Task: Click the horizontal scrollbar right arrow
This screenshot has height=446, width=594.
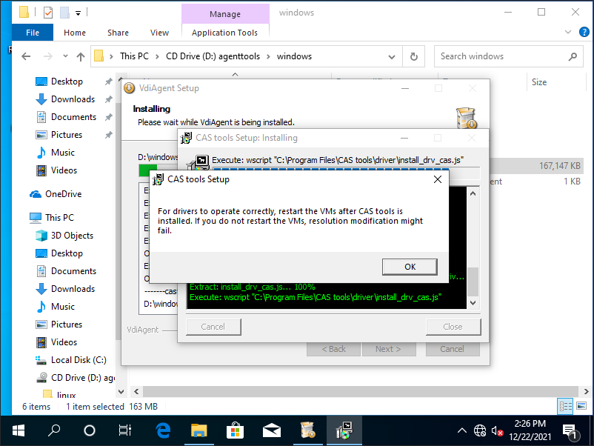Action: point(586,391)
